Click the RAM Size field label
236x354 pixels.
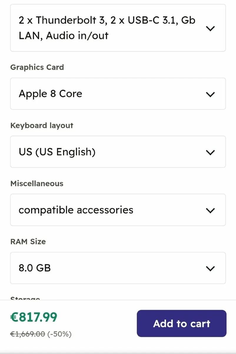28,242
